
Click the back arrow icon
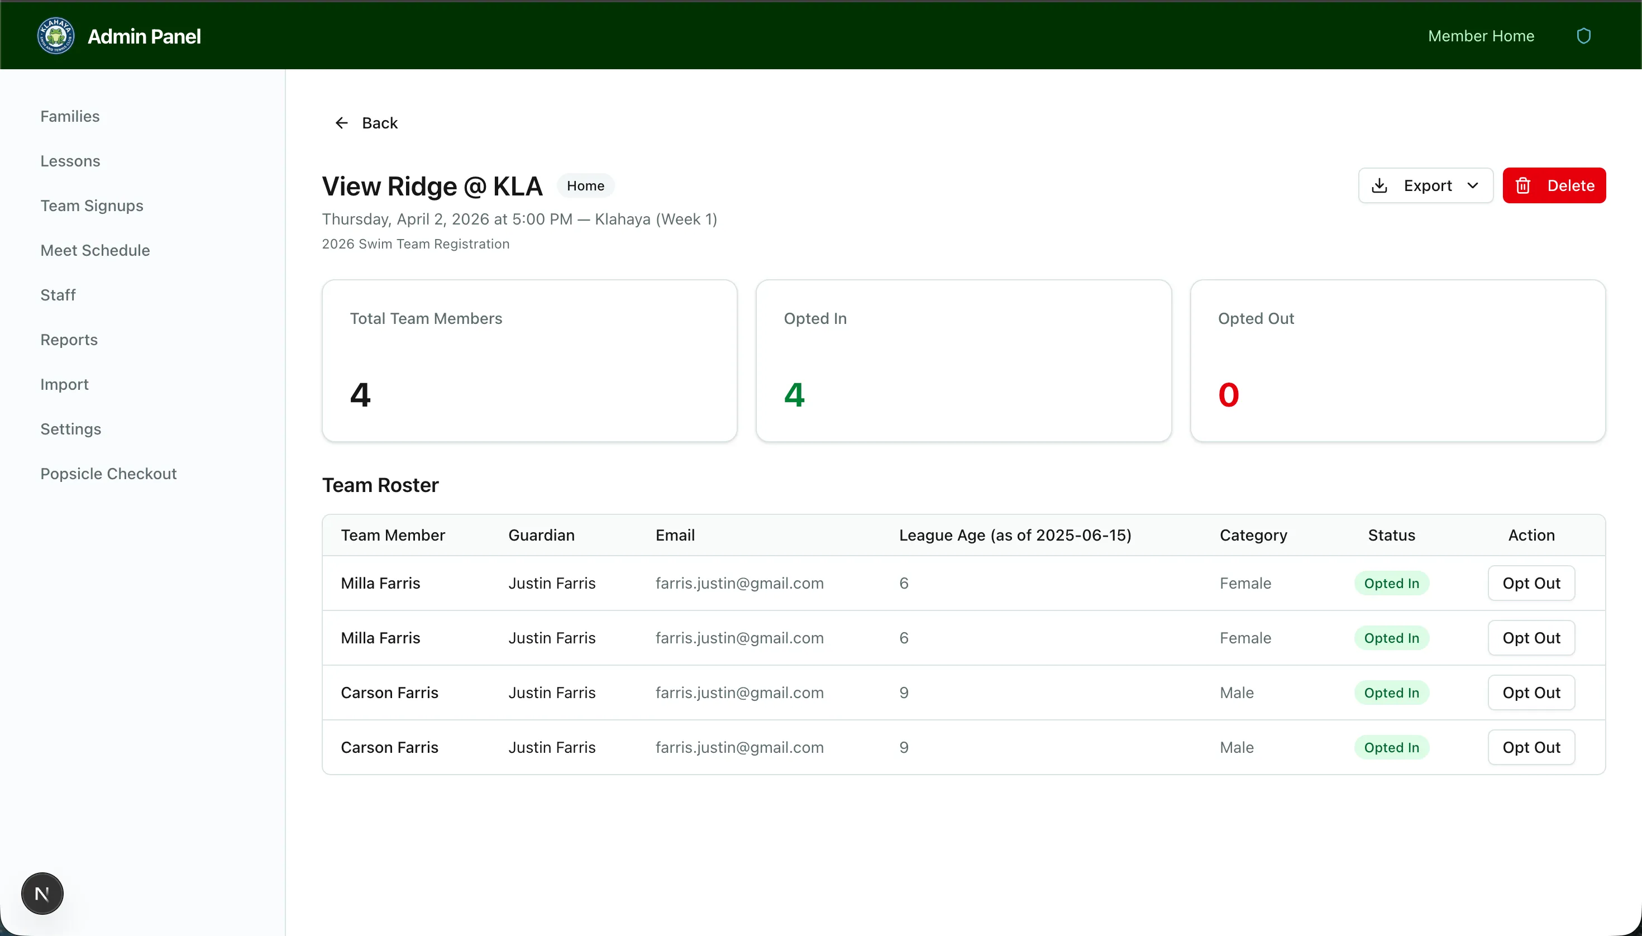(x=341, y=123)
